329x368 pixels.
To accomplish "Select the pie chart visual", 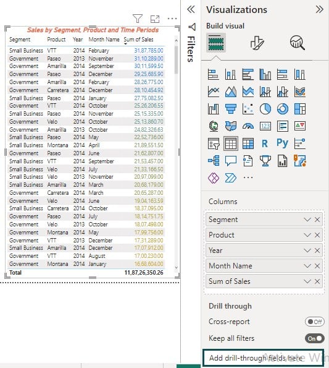I will (x=265, y=109).
